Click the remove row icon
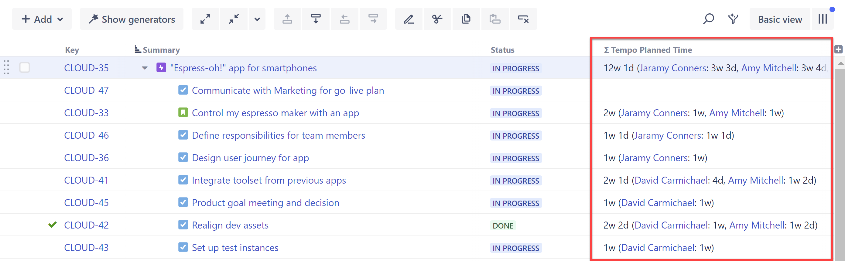Screen dimensions: 845x261 (523, 19)
